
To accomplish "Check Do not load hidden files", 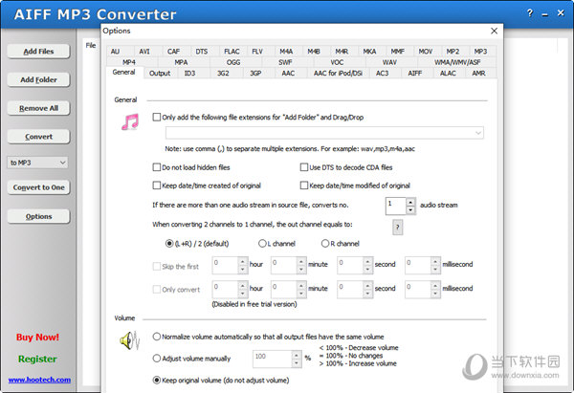I will pyautogui.click(x=156, y=167).
